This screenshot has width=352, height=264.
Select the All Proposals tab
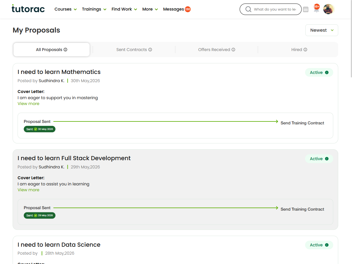click(52, 50)
